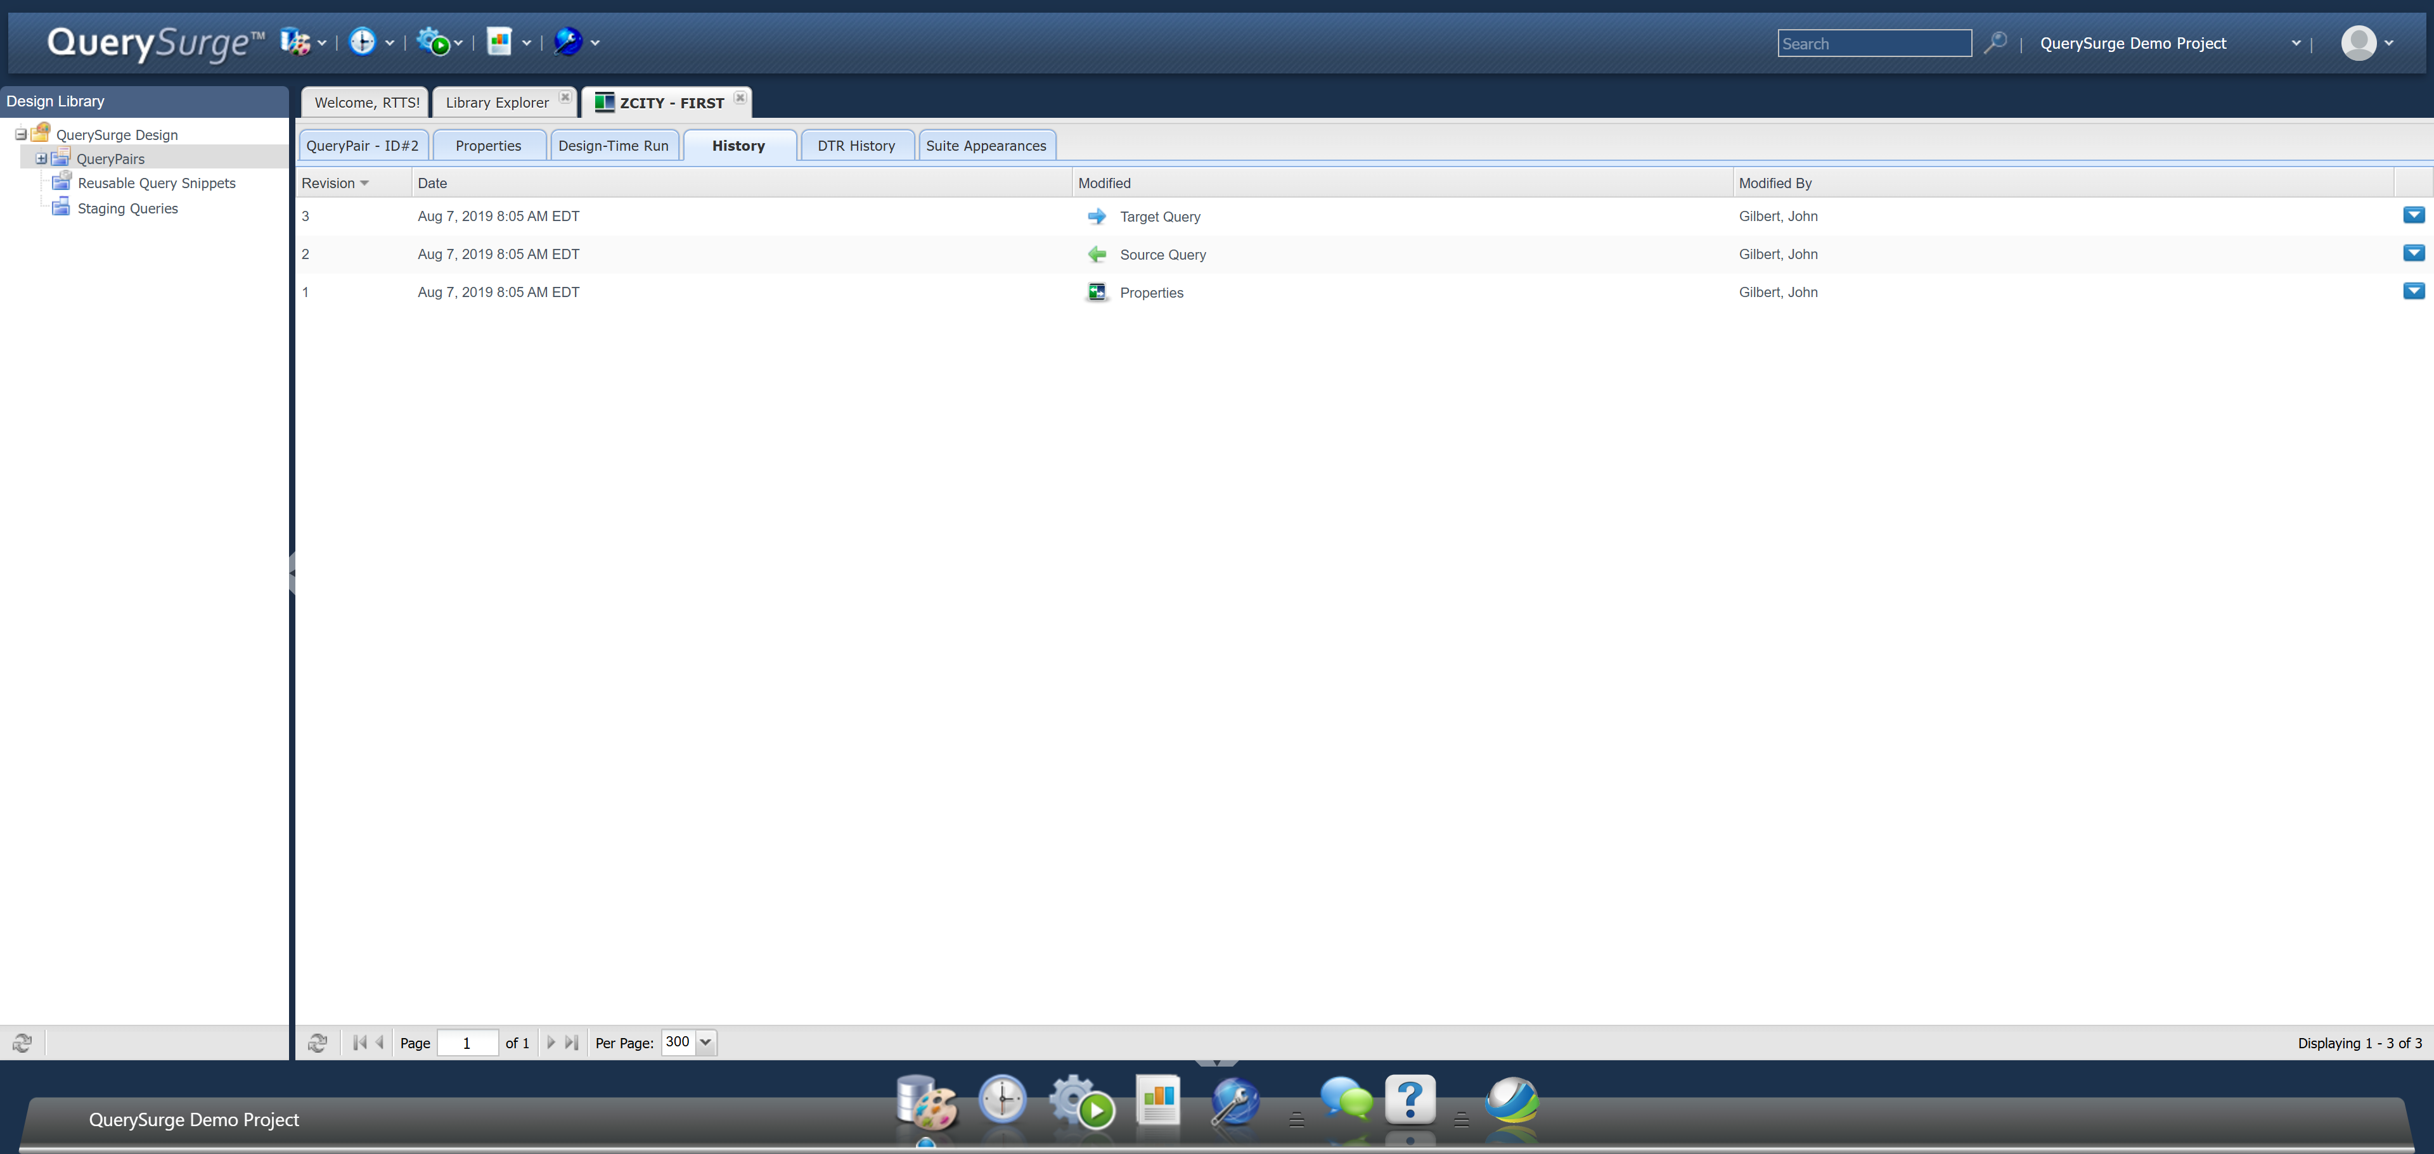
Task: Open the Design-Time Run subtab
Action: coord(613,146)
